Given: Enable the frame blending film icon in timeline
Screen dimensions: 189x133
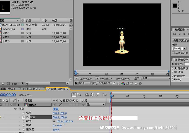Looking at the screenshot, I should 92,95.
